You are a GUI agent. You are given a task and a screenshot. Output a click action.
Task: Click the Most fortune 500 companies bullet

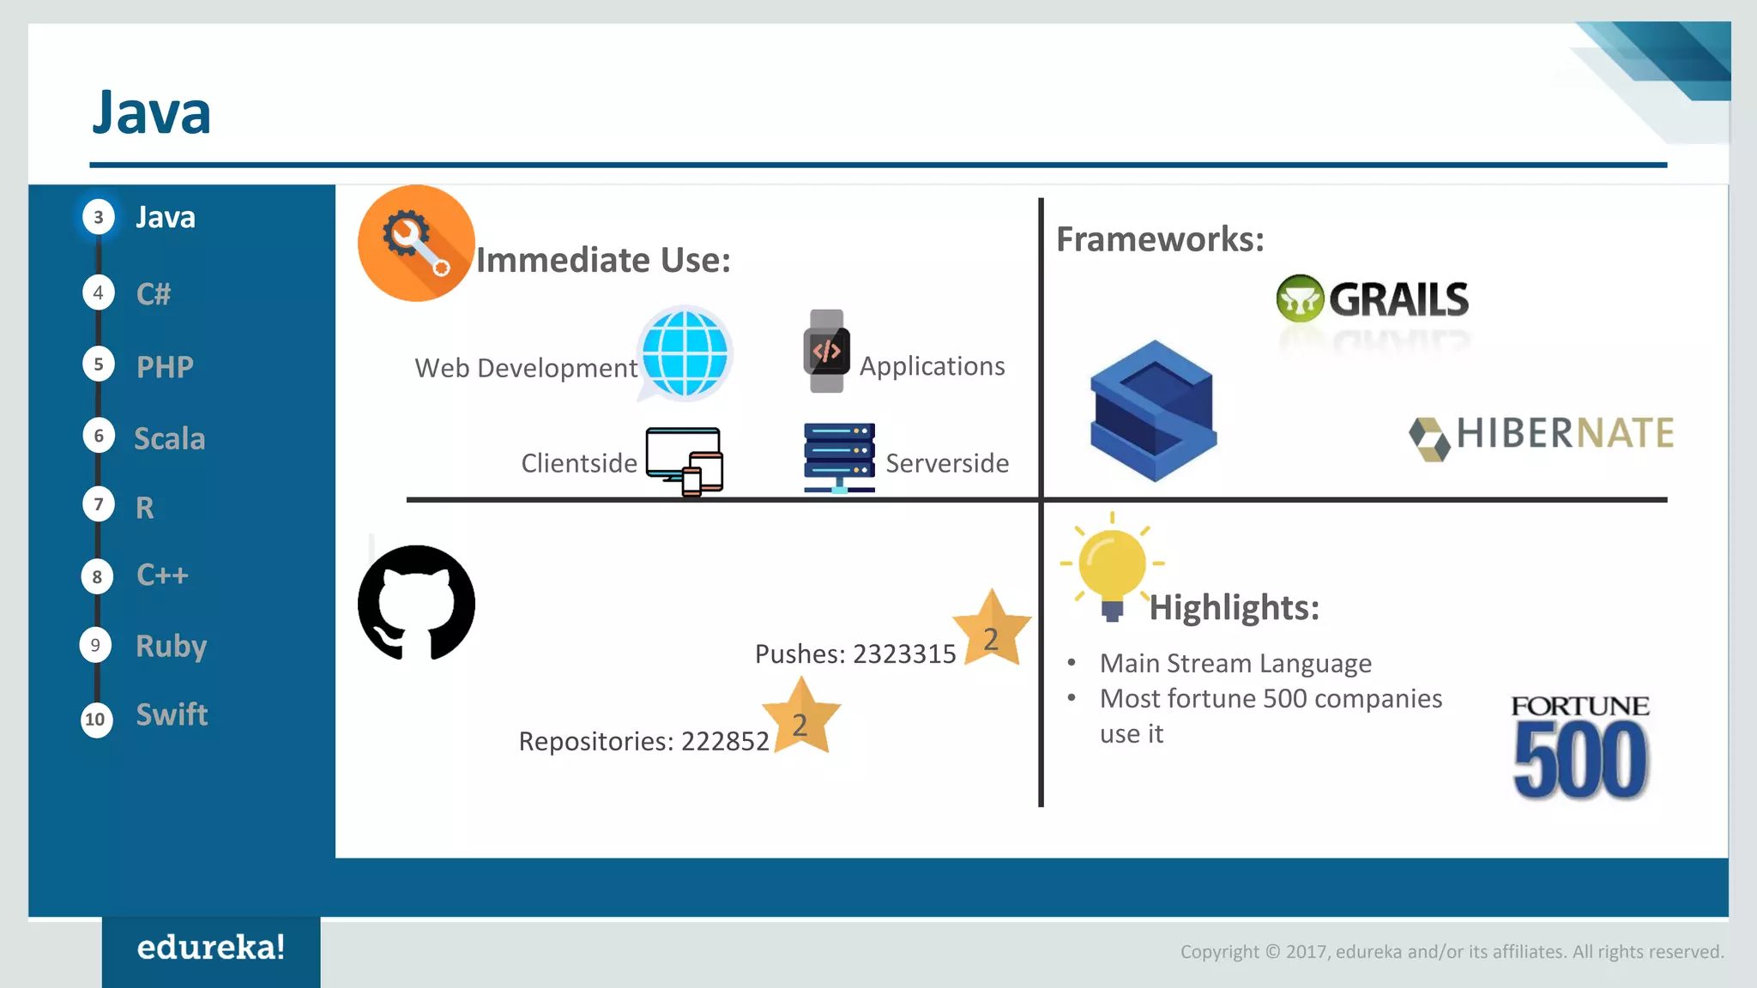coord(1271,716)
